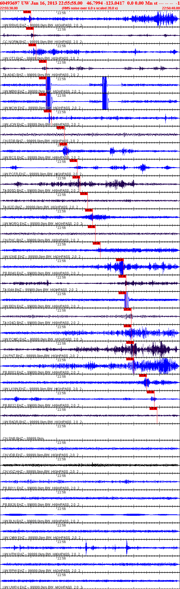Select the pick marker on the PB B040 trace
The height and width of the screenshot is (589, 180).
point(120,260)
